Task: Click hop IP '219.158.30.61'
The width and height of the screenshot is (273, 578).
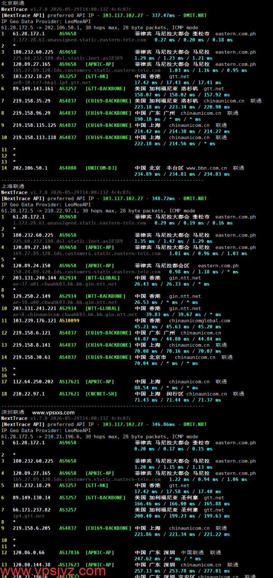Action: (x=32, y=357)
